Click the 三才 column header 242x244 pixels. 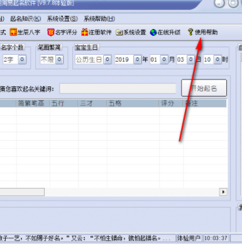[92, 103]
